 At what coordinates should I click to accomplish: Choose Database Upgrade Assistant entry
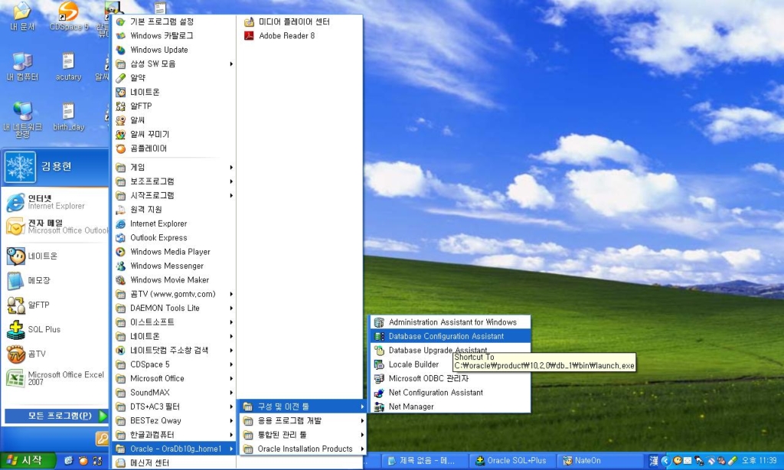pos(450,351)
